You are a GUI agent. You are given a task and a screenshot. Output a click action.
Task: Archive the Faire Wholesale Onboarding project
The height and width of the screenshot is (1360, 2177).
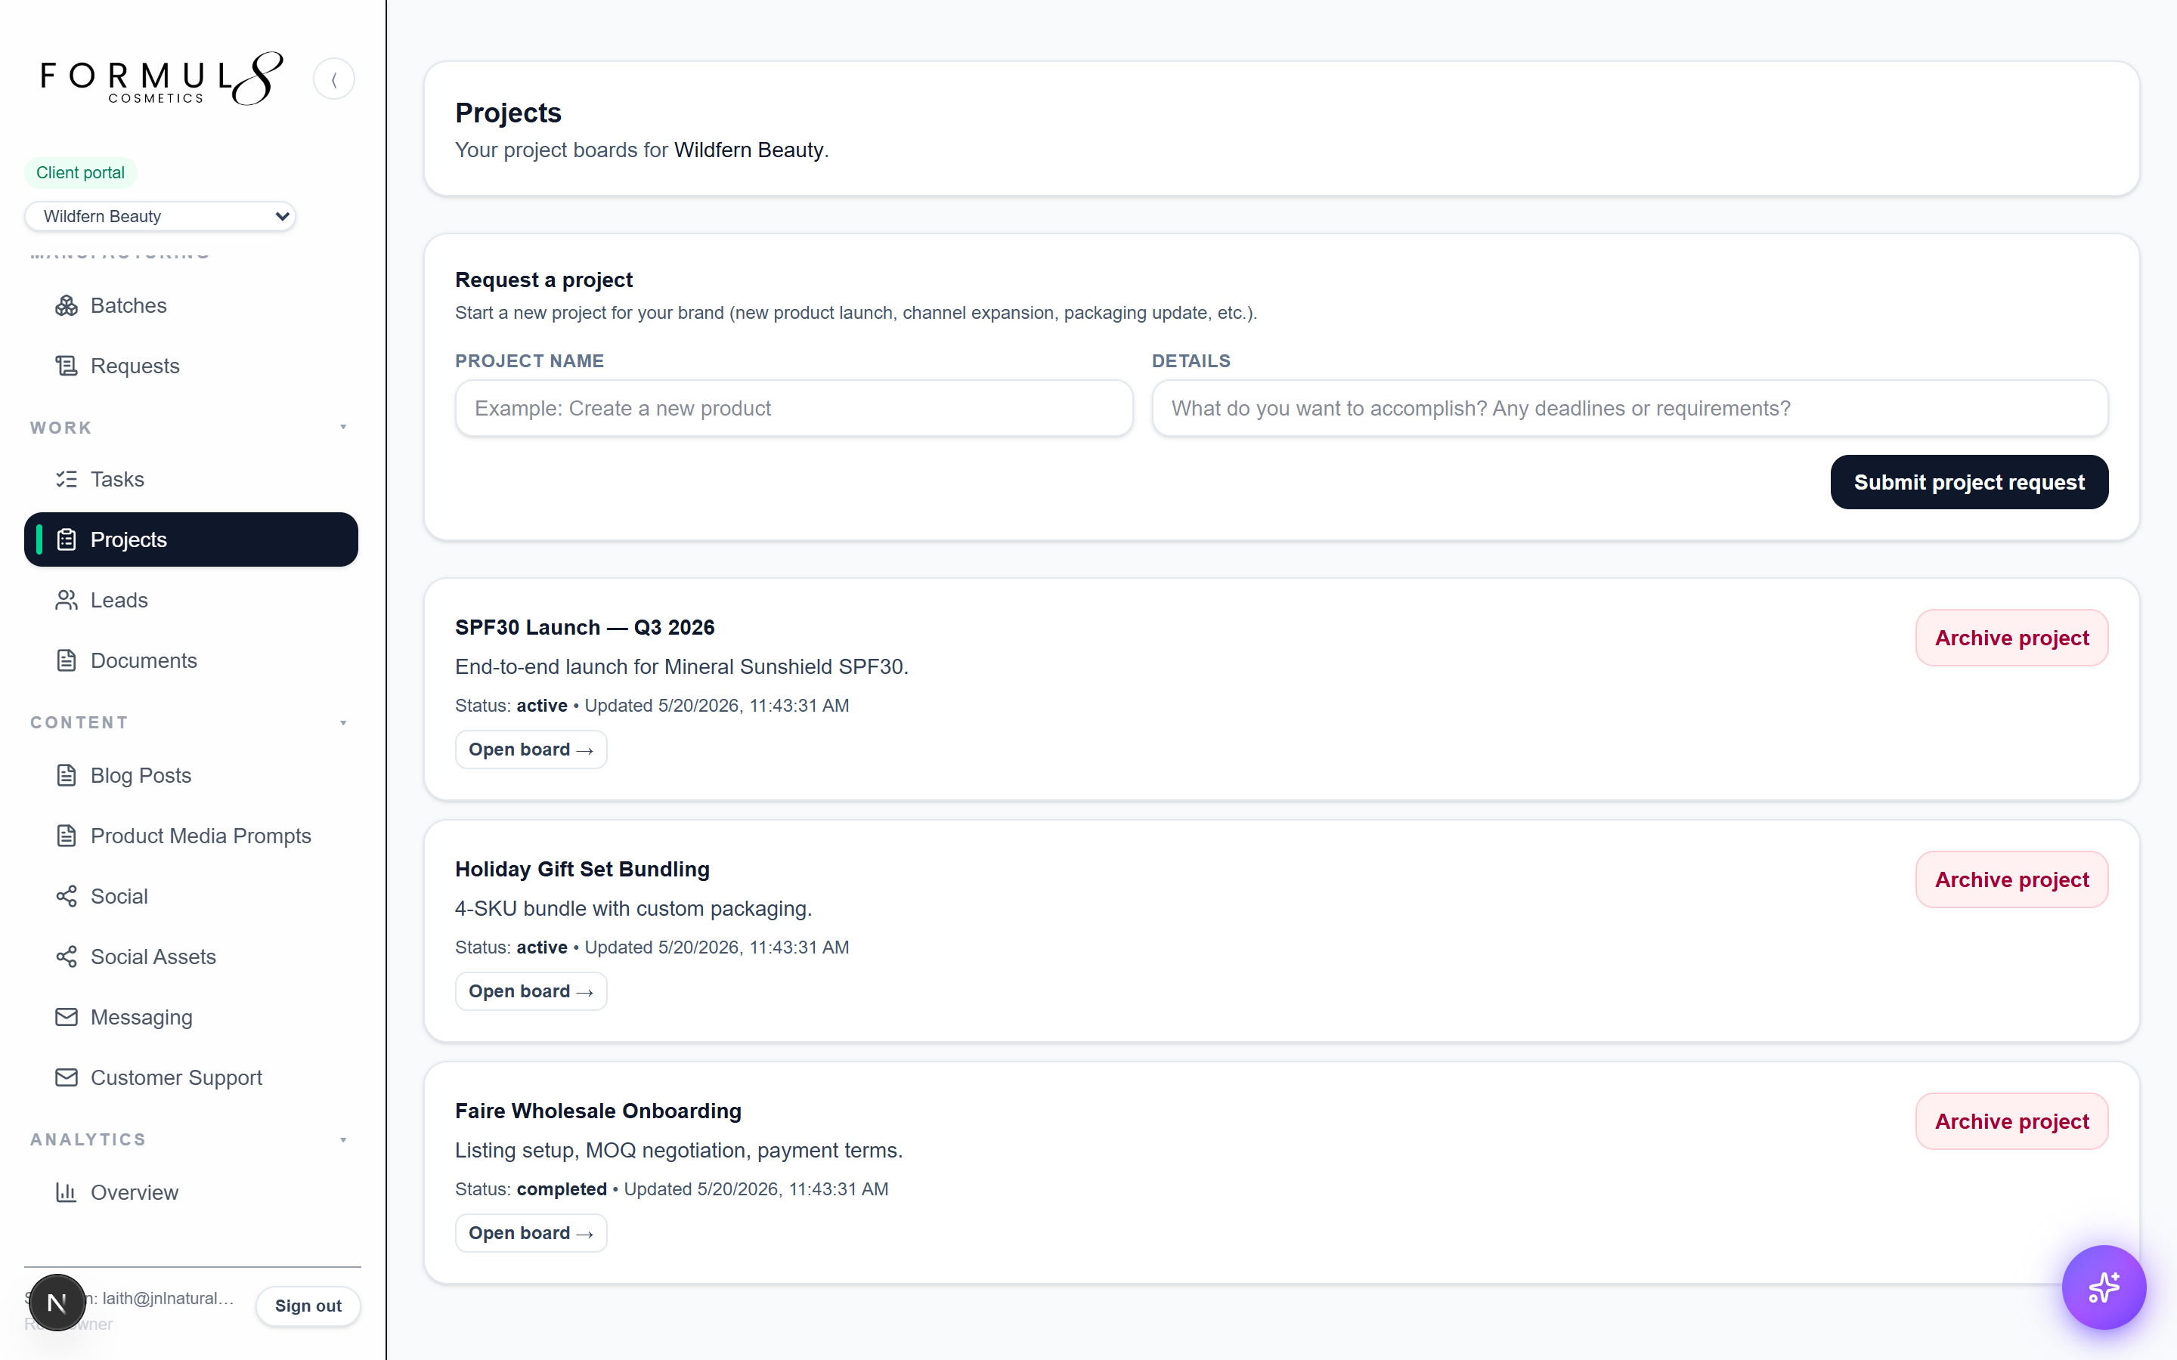coord(2011,1122)
